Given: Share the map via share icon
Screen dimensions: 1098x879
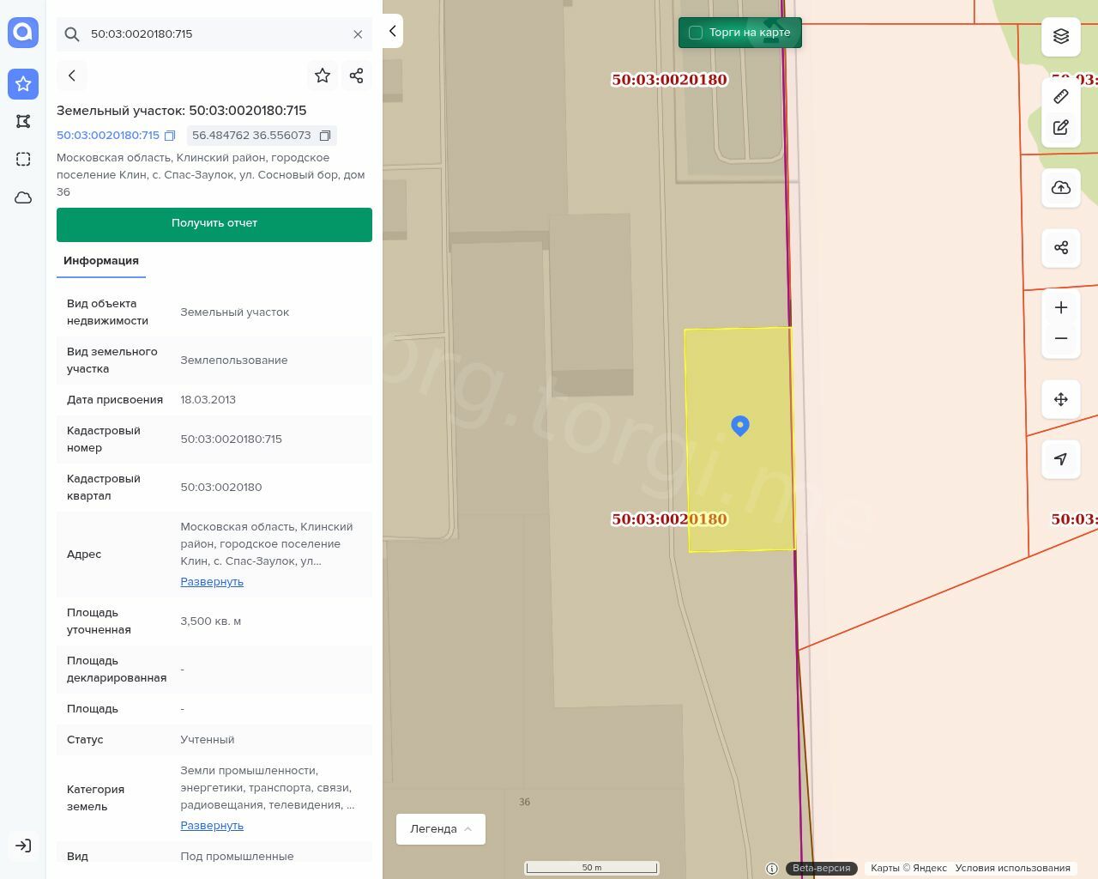Looking at the screenshot, I should [1060, 248].
